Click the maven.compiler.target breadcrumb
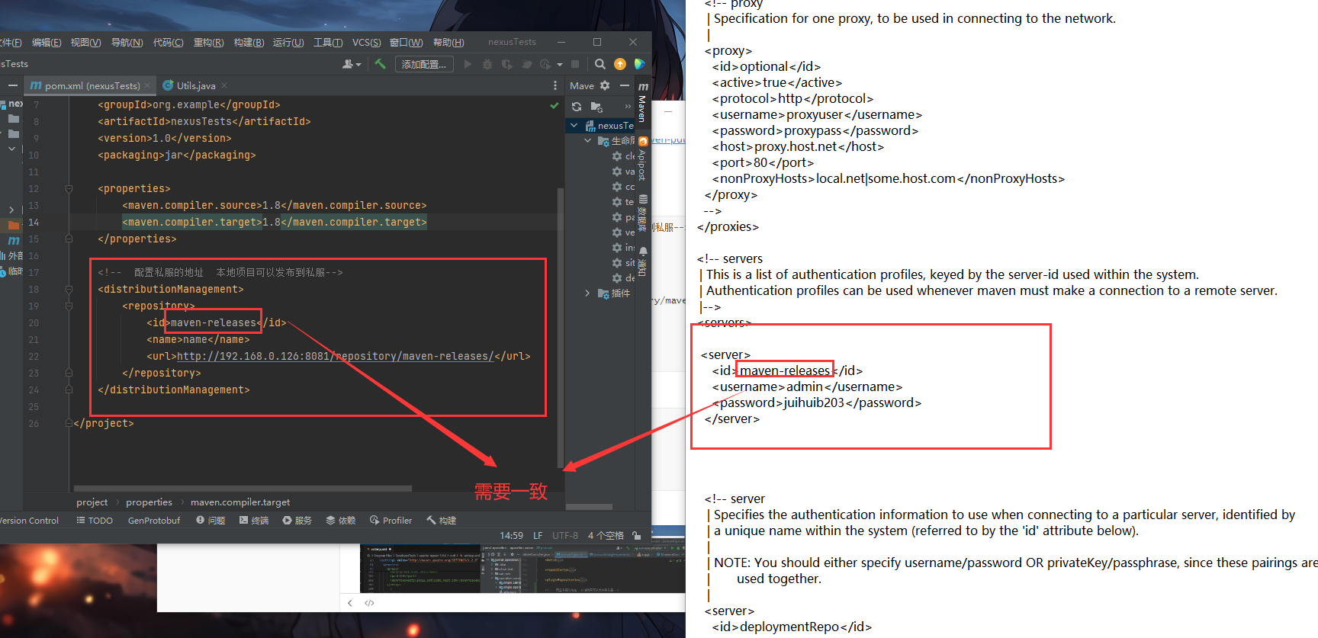Image resolution: width=1318 pixels, height=638 pixels. point(240,502)
